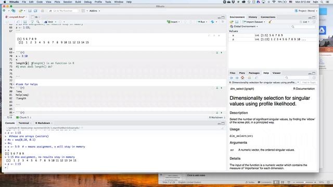Open the Chunk 5 navigation popup
333x187 pixels.
(x=23, y=117)
